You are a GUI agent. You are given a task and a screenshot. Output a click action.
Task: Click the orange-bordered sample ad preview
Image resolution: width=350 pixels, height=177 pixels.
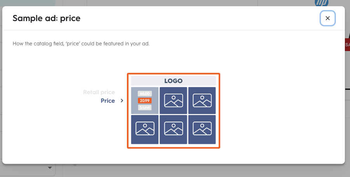(x=173, y=111)
